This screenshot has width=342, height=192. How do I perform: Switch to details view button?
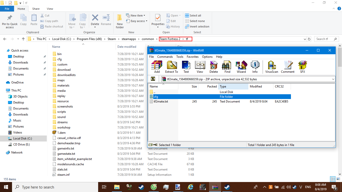click(x=333, y=179)
